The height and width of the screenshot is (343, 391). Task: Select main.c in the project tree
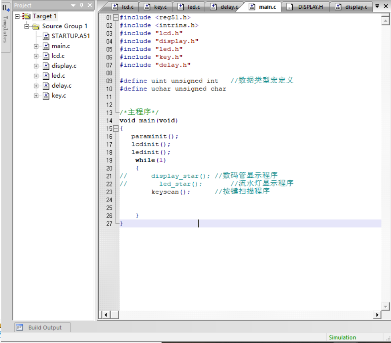pyautogui.click(x=61, y=46)
